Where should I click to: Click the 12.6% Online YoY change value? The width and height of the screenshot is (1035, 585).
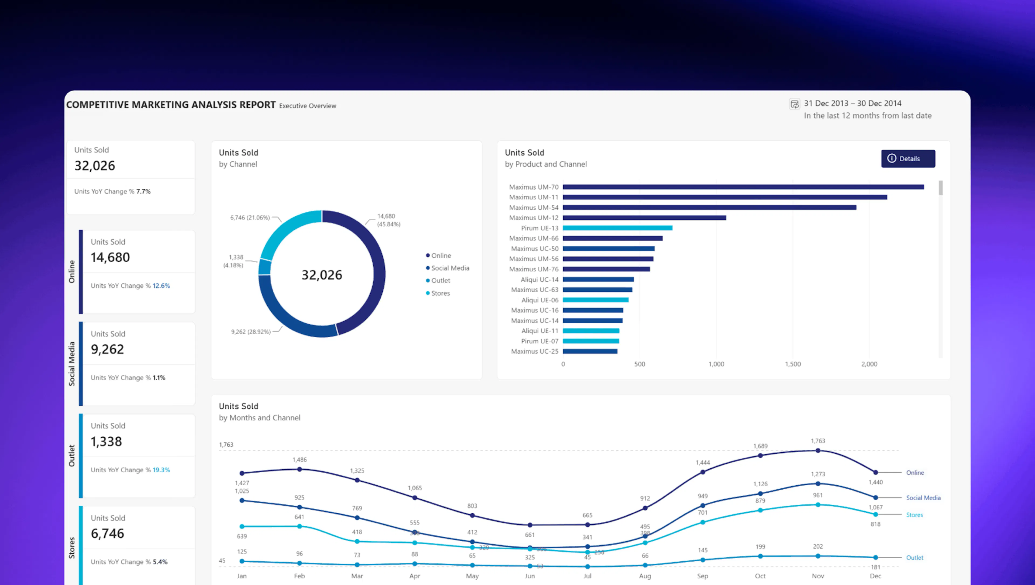click(x=161, y=286)
